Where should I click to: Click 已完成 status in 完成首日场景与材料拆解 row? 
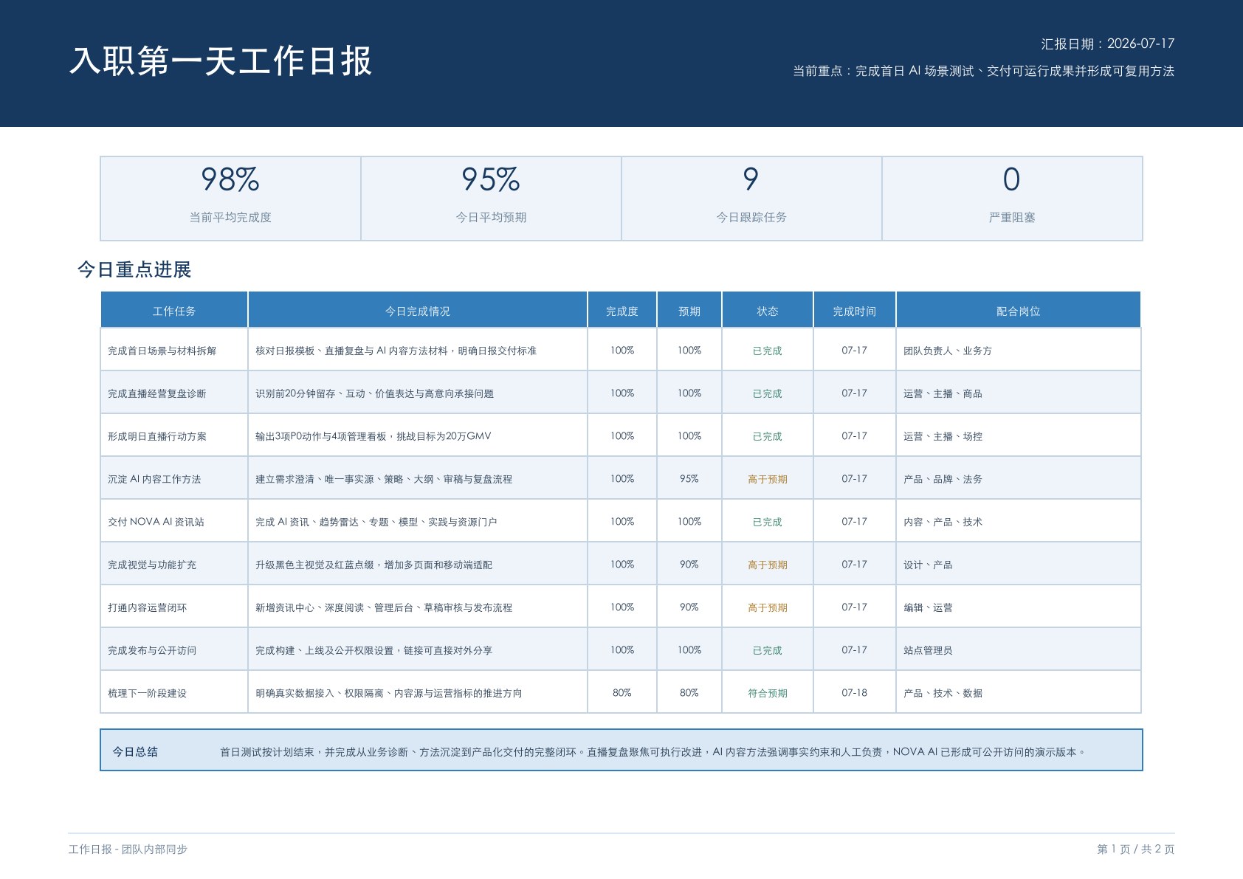(x=768, y=350)
